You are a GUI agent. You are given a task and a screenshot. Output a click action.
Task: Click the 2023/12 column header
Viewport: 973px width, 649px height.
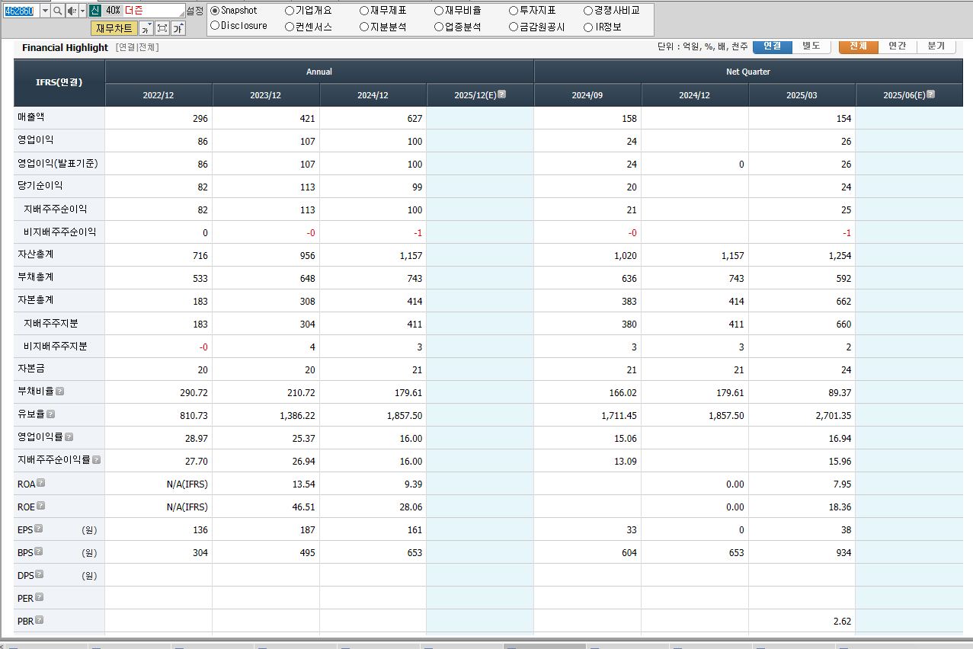click(x=266, y=95)
